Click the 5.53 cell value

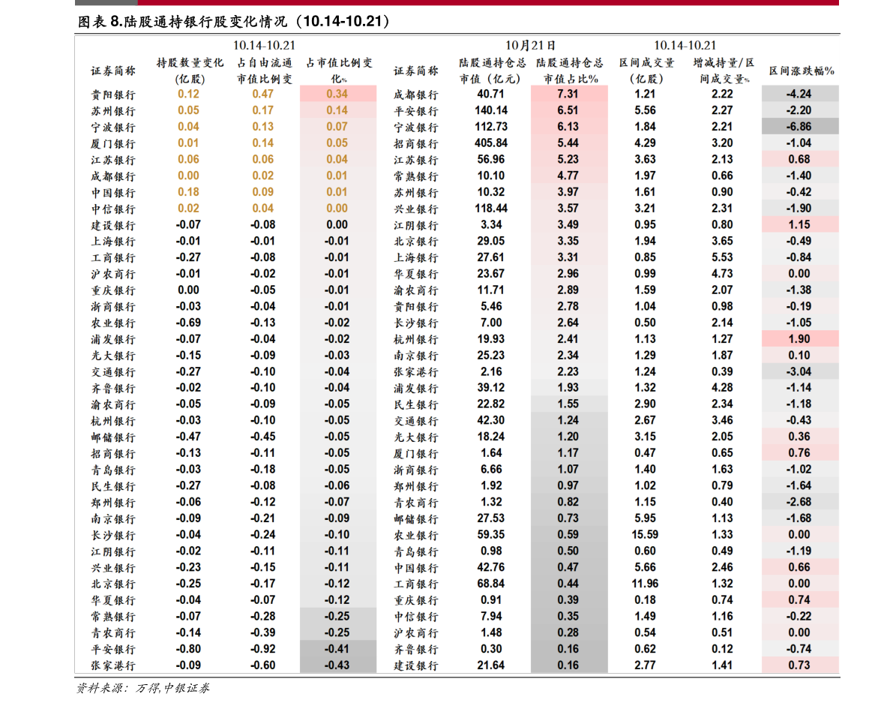722,257
